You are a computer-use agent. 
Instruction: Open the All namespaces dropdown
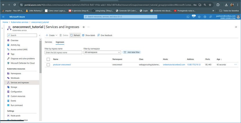[x=102, y=52]
